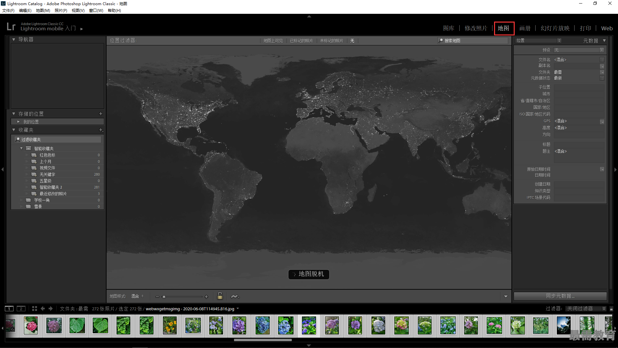Switch to the 修改照片 Develop module
618x348 pixels.
click(476, 28)
